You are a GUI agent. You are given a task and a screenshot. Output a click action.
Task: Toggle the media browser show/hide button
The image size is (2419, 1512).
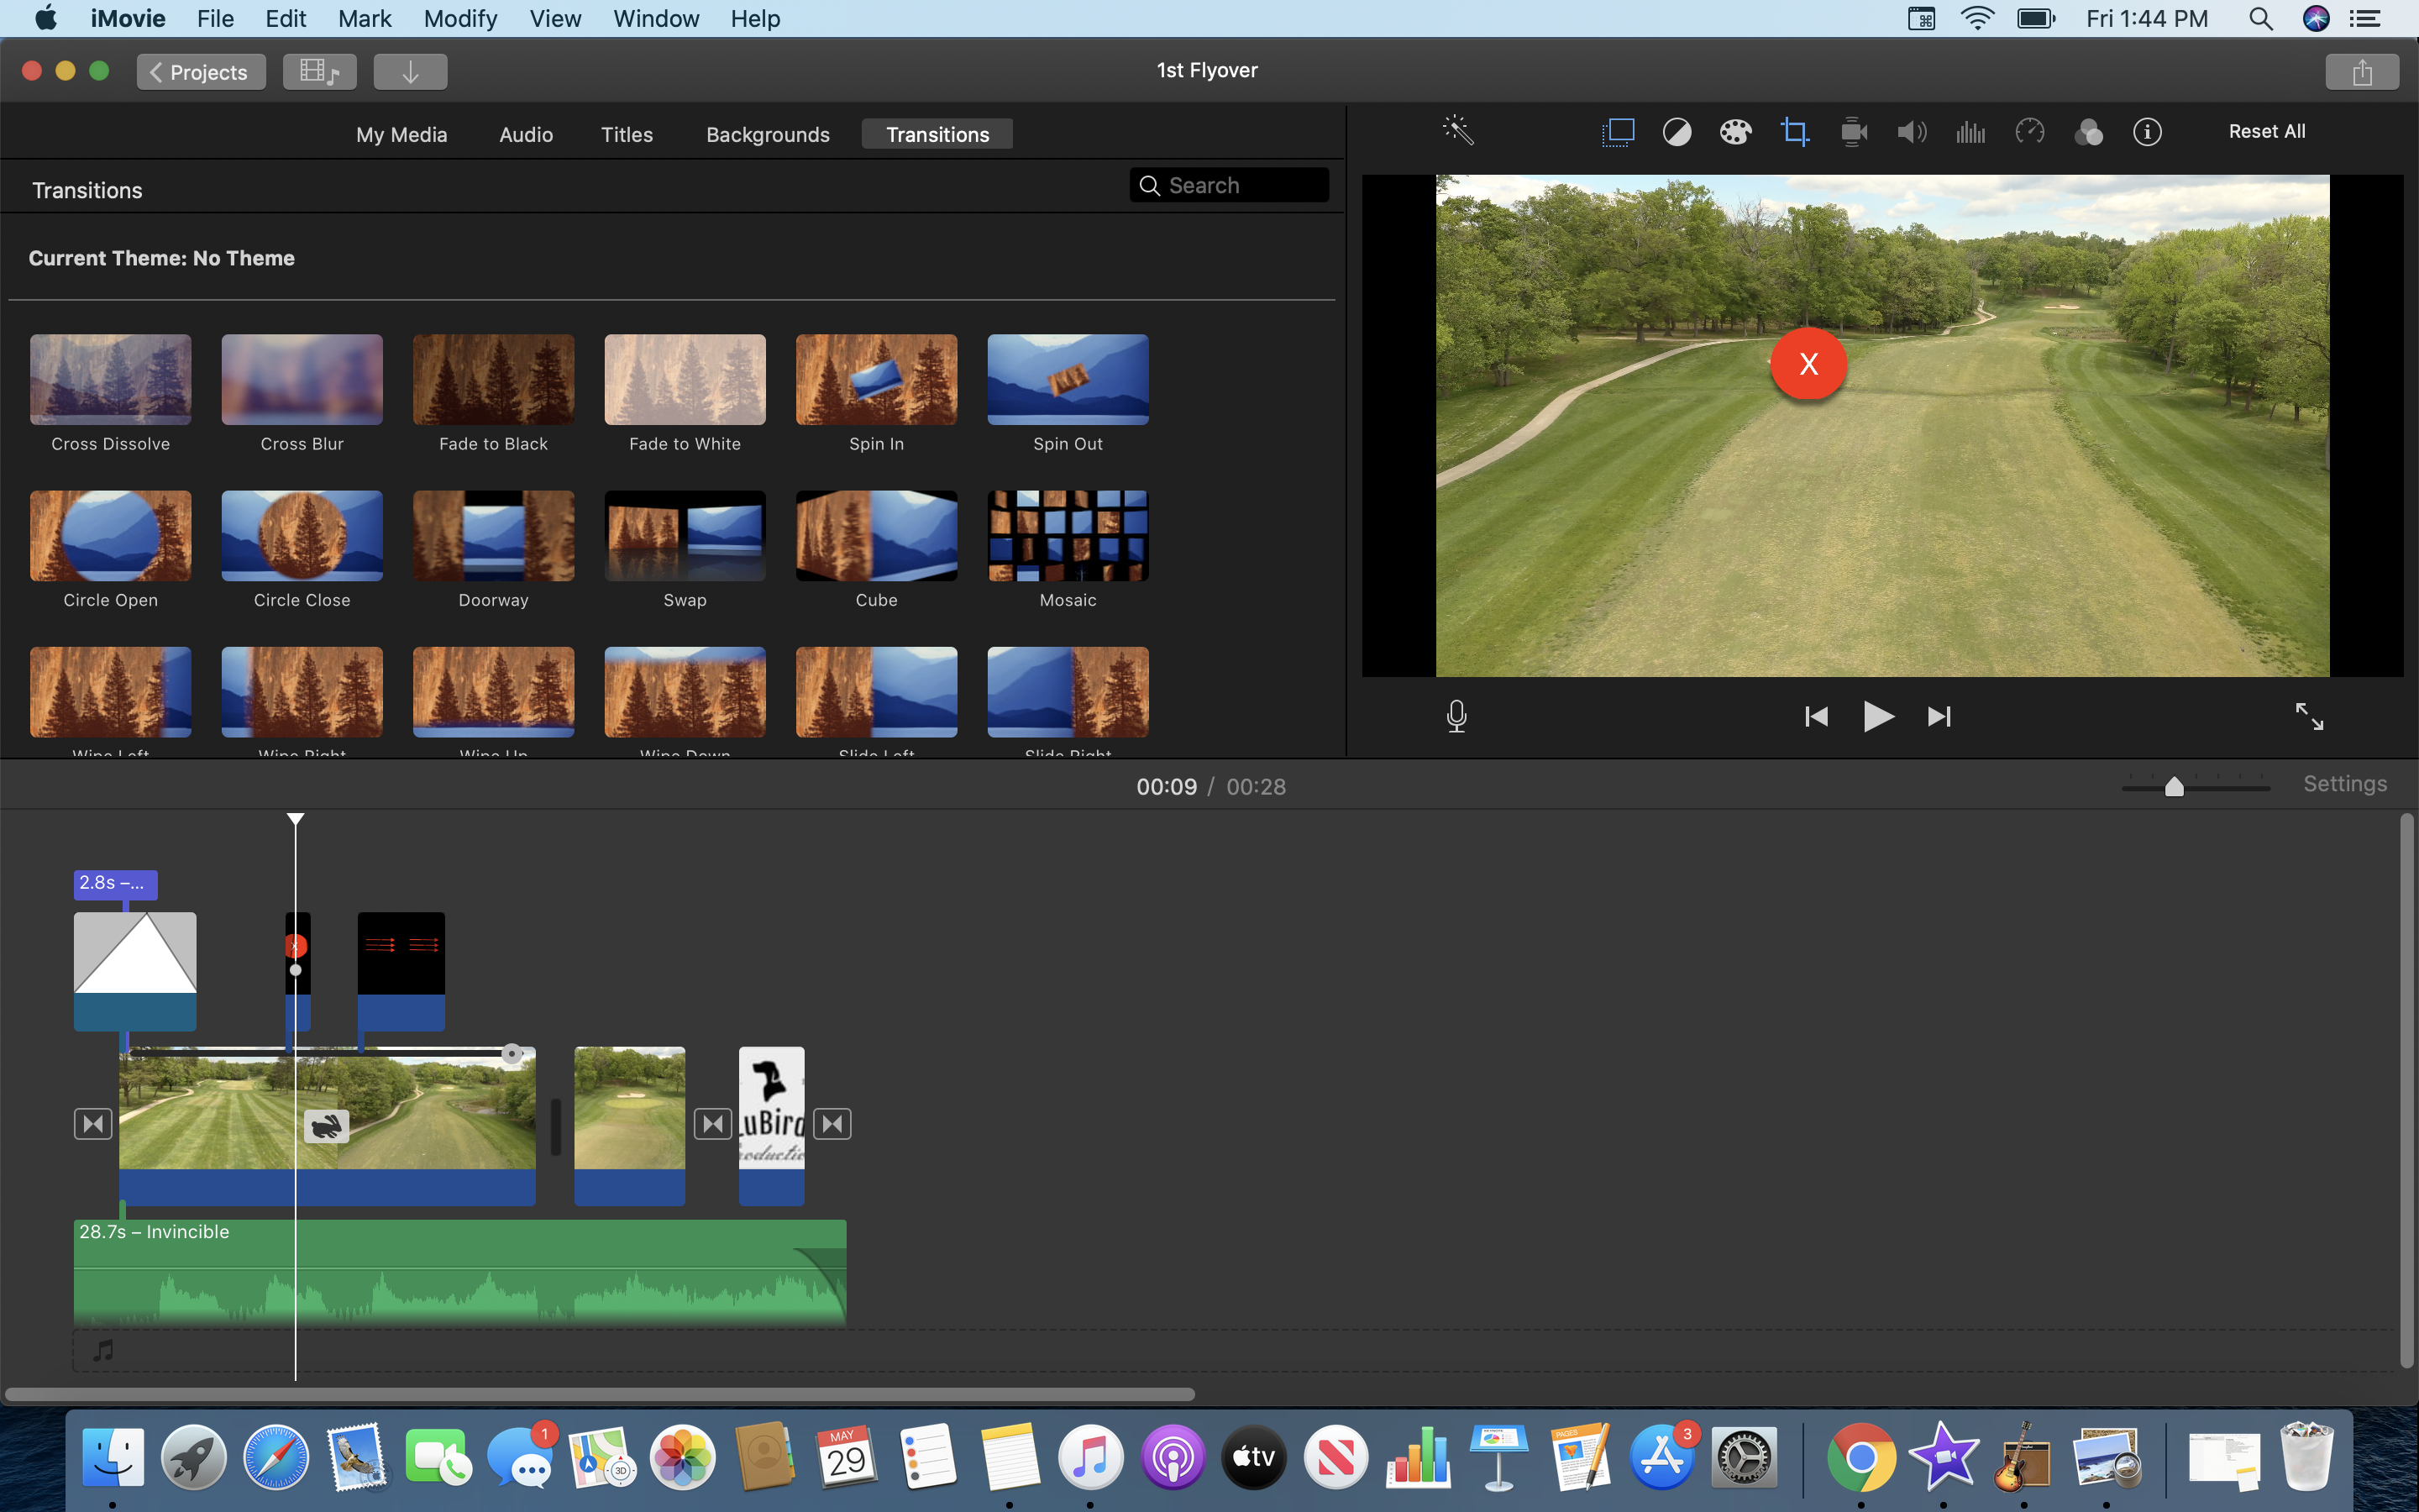point(319,72)
